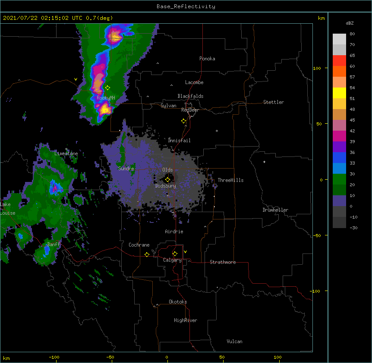Image resolution: width=372 pixels, height=363 pixels.
Task: Click the yellow storm core southeast of RockyMH
Action: (104, 110)
